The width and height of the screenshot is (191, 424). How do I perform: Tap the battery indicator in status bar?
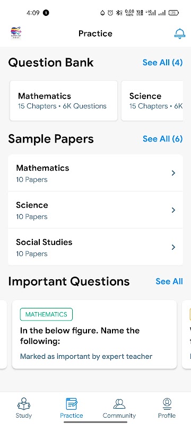click(173, 13)
